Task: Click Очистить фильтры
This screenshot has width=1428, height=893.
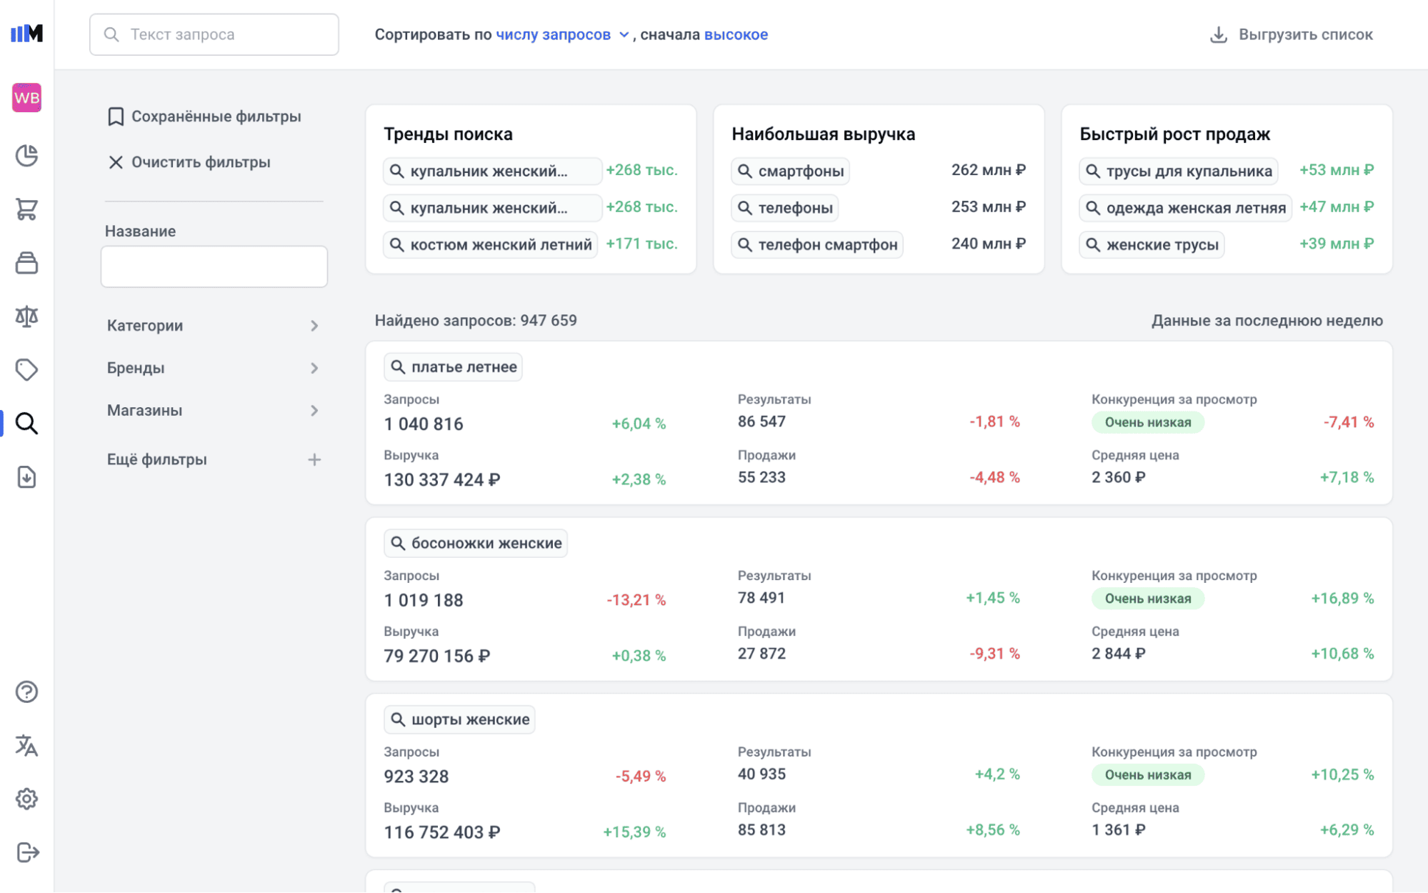Action: pos(189,162)
